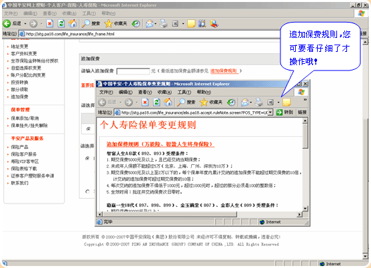Viewport: 371px width, 268px height.
Task: Click 转到 Go button in popup window
Action: [x=284, y=112]
